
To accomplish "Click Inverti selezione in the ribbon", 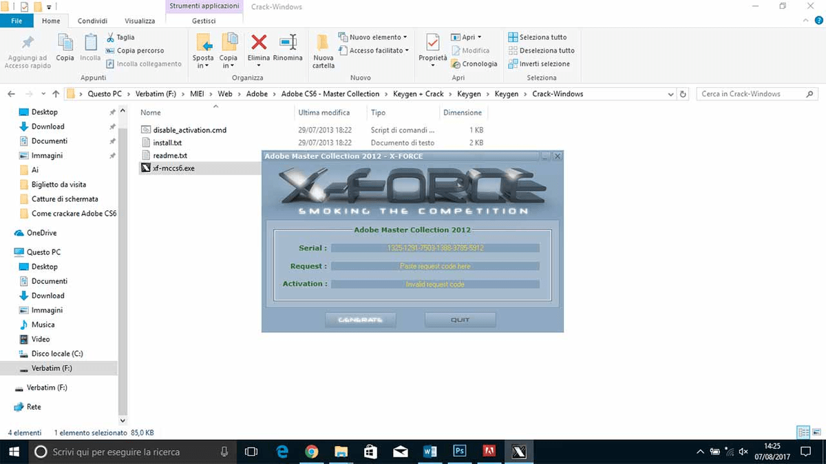I will coord(542,63).
